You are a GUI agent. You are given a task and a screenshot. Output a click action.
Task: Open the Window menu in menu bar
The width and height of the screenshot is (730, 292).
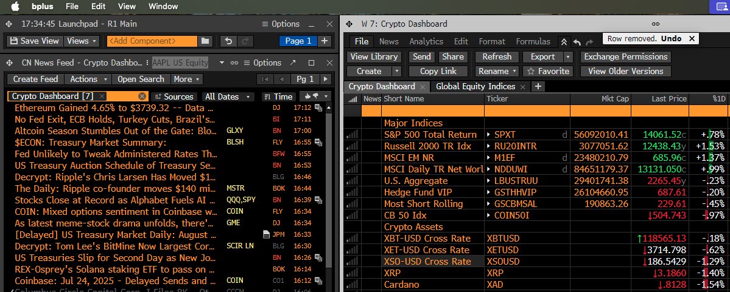click(x=163, y=6)
